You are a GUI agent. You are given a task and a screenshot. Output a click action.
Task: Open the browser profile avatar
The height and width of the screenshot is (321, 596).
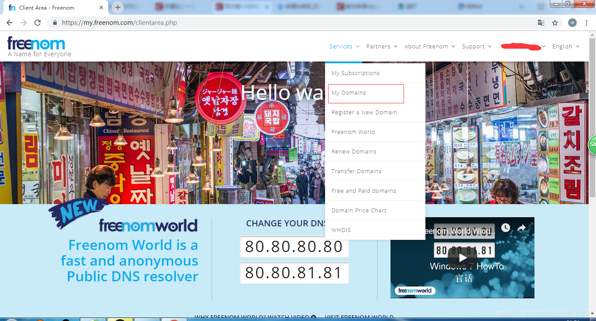[572, 23]
